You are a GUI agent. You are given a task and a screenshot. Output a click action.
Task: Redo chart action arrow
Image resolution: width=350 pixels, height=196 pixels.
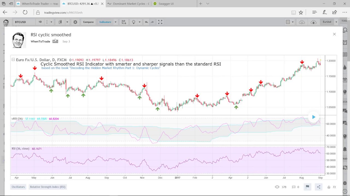click(152, 22)
